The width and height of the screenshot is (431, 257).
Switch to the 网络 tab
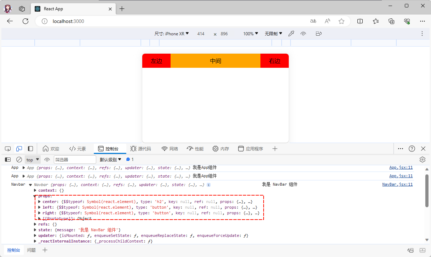169,149
